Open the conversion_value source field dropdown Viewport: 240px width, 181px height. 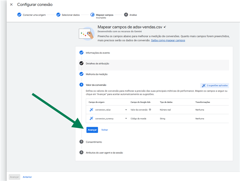tap(126, 110)
